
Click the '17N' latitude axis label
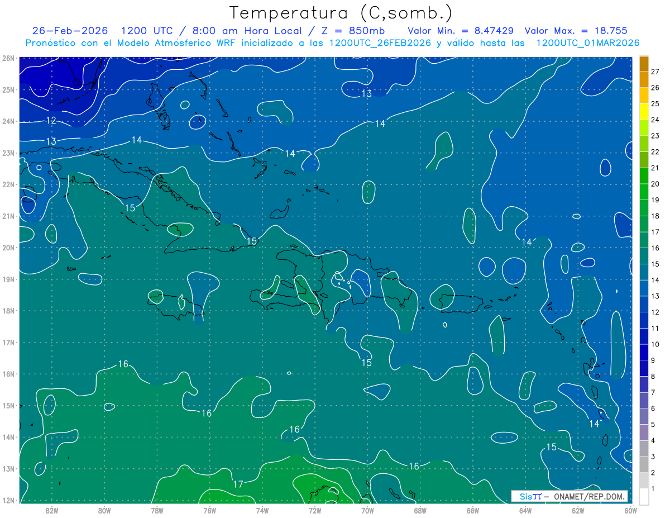point(8,342)
